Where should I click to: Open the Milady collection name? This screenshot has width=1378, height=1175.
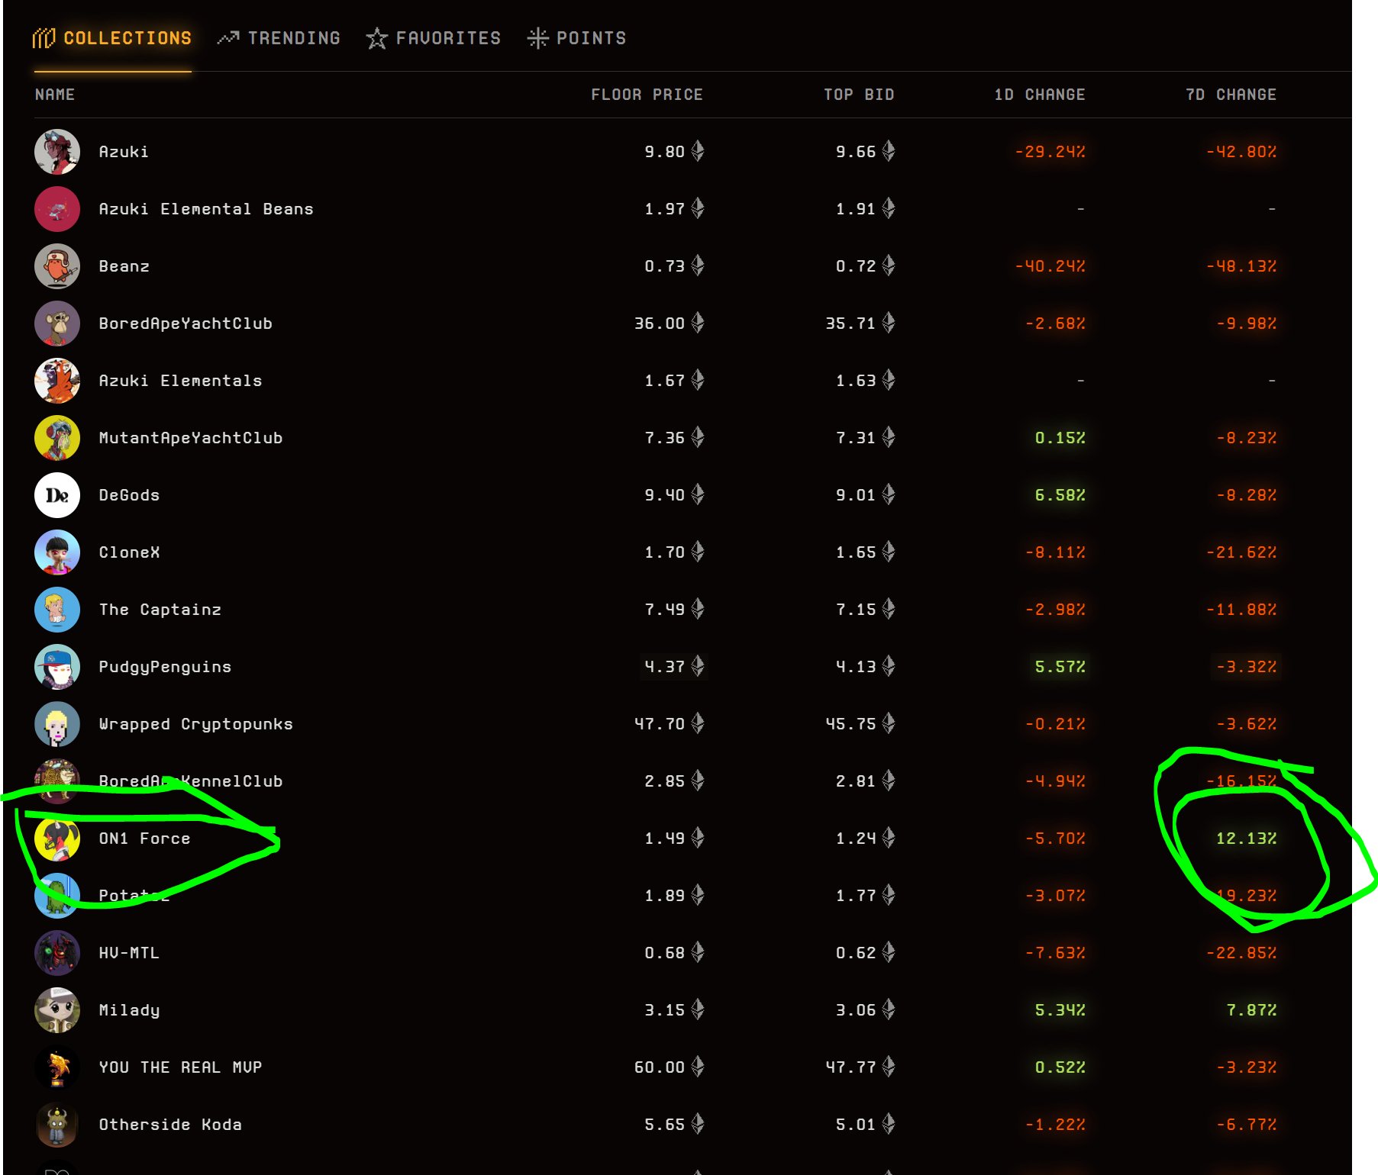coord(129,1010)
